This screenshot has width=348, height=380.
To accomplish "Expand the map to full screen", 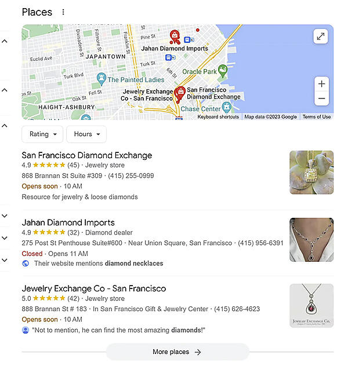I will (x=321, y=36).
